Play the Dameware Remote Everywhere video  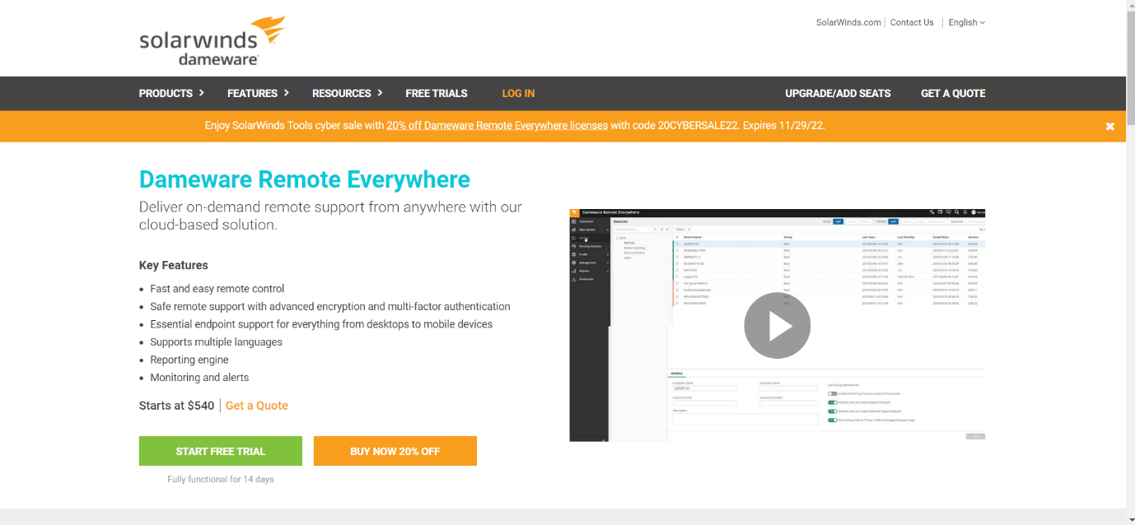(777, 326)
